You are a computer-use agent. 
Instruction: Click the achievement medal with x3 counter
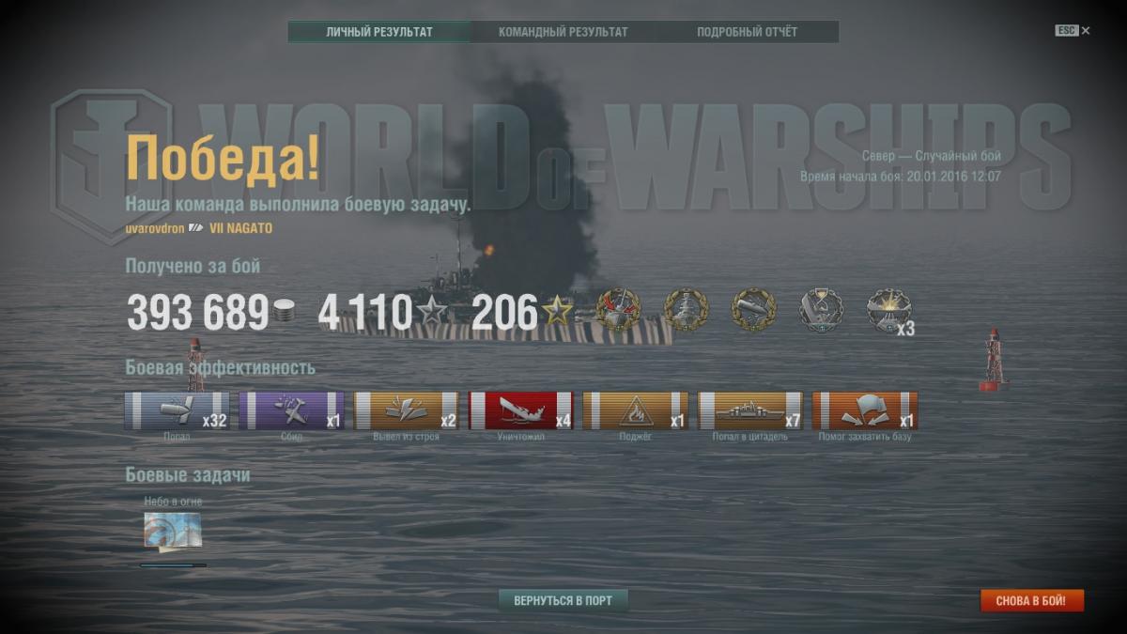click(889, 311)
